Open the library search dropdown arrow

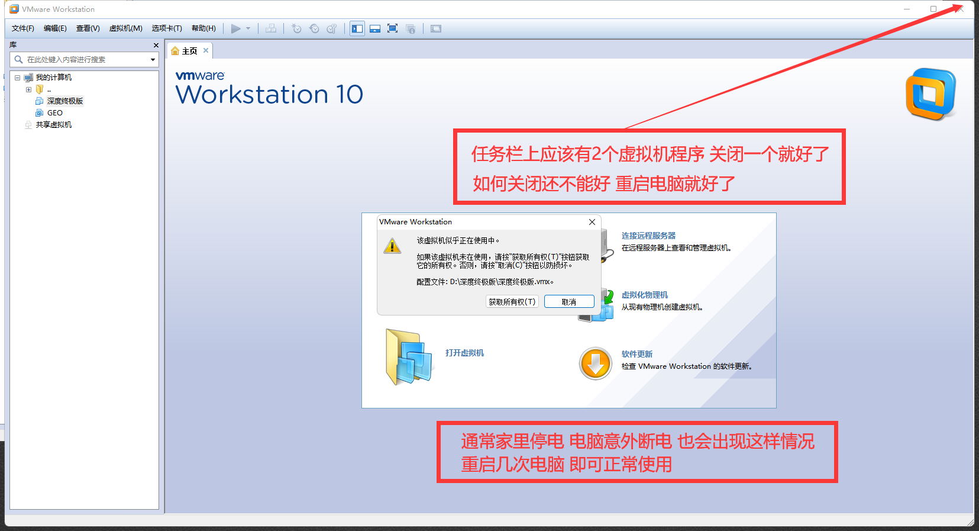[x=153, y=60]
